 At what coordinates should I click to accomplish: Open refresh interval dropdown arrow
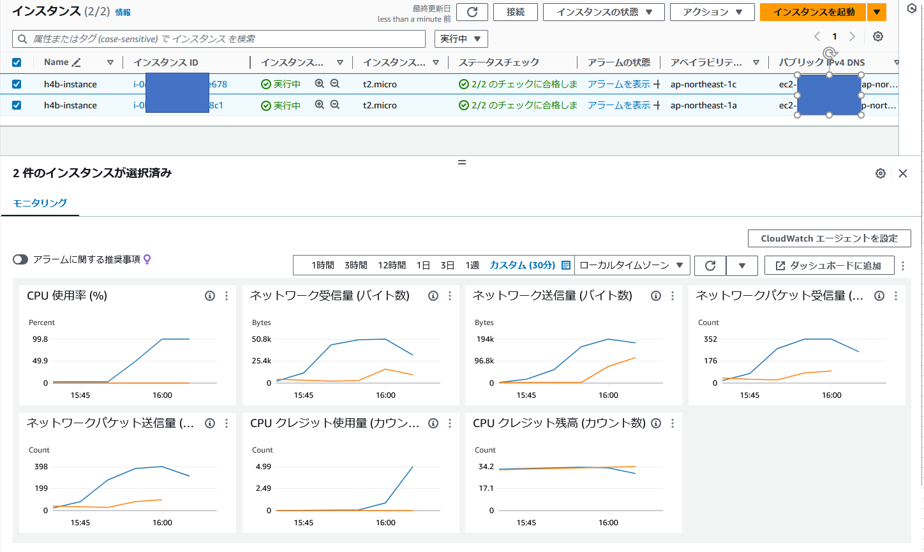click(x=742, y=265)
